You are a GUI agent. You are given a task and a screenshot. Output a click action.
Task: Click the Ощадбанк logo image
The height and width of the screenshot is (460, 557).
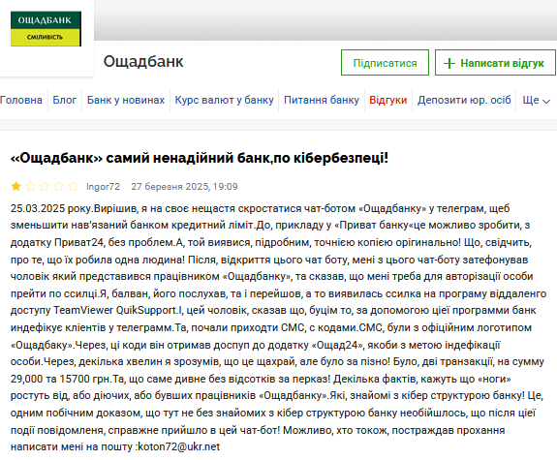coord(46,29)
